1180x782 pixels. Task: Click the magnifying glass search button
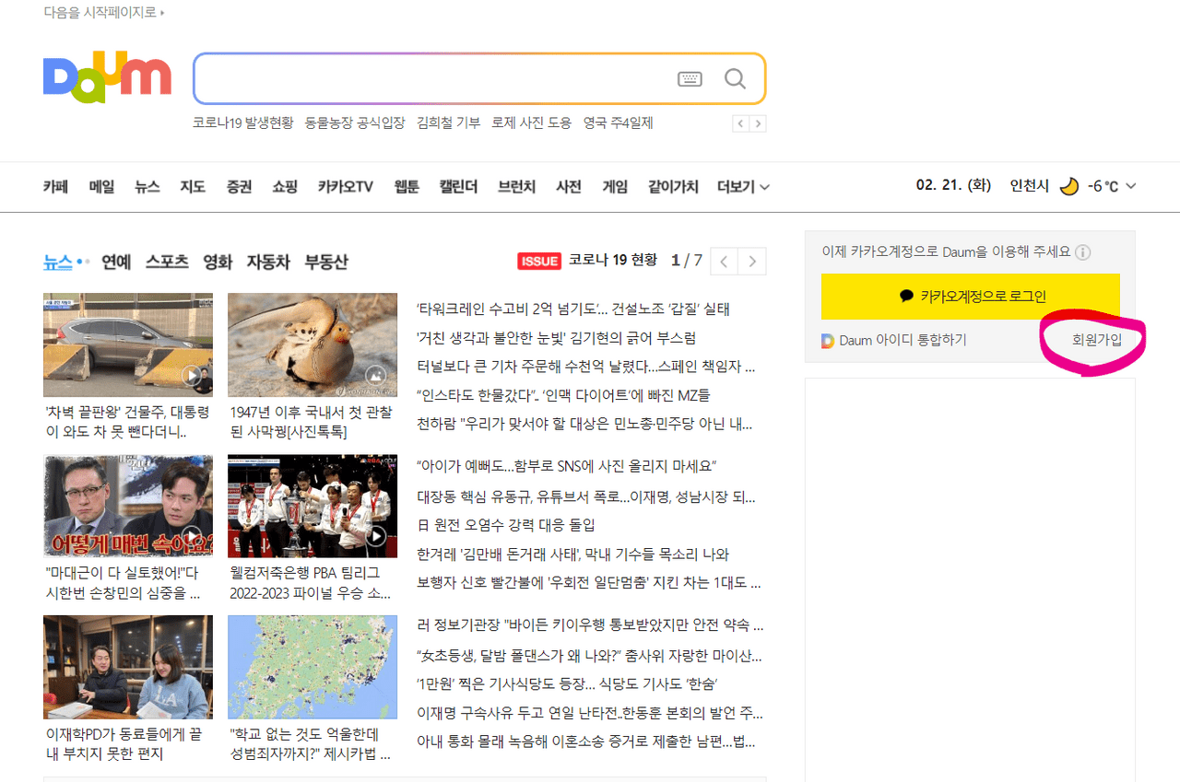(735, 79)
